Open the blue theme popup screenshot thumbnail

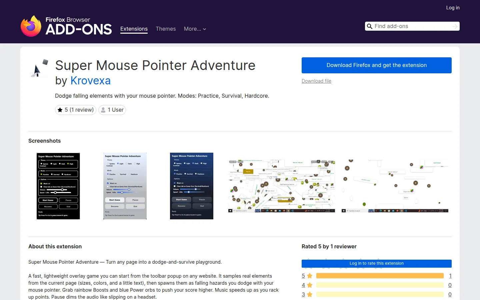[x=192, y=186]
